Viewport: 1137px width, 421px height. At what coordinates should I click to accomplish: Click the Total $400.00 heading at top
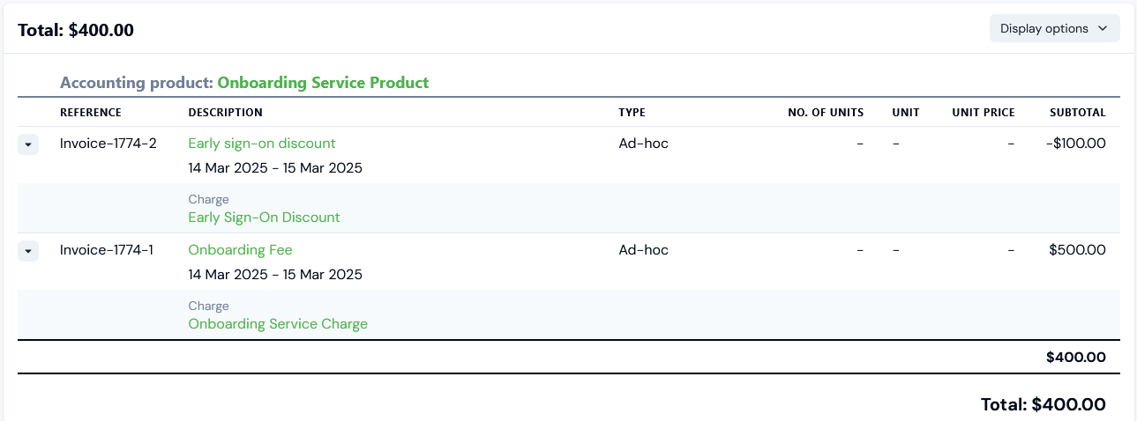[76, 30]
